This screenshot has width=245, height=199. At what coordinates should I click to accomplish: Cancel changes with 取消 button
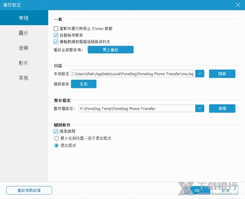(x=225, y=190)
